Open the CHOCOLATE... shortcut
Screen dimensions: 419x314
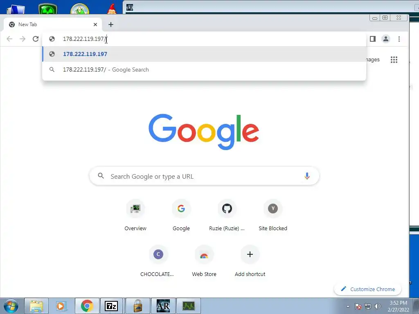pos(158,261)
